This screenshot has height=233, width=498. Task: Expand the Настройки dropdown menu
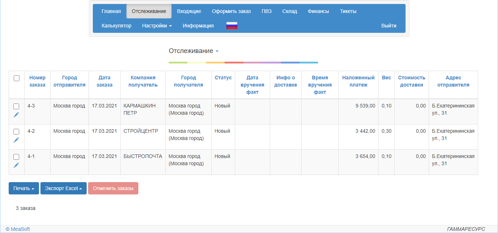157,26
